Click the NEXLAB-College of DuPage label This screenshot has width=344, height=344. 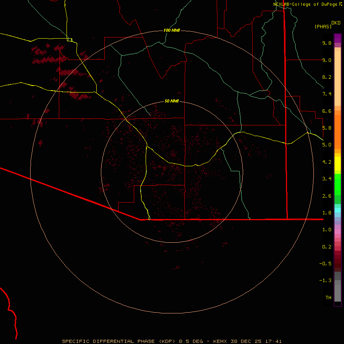[x=305, y=4]
